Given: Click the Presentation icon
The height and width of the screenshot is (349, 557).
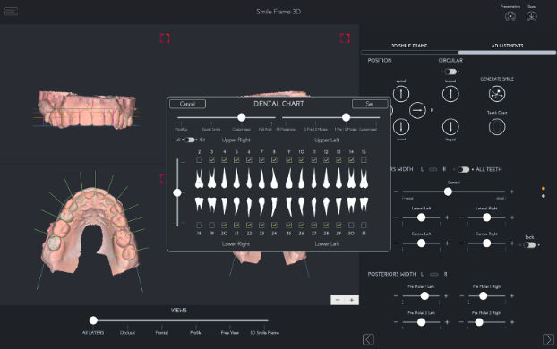Looking at the screenshot, I should click(510, 16).
